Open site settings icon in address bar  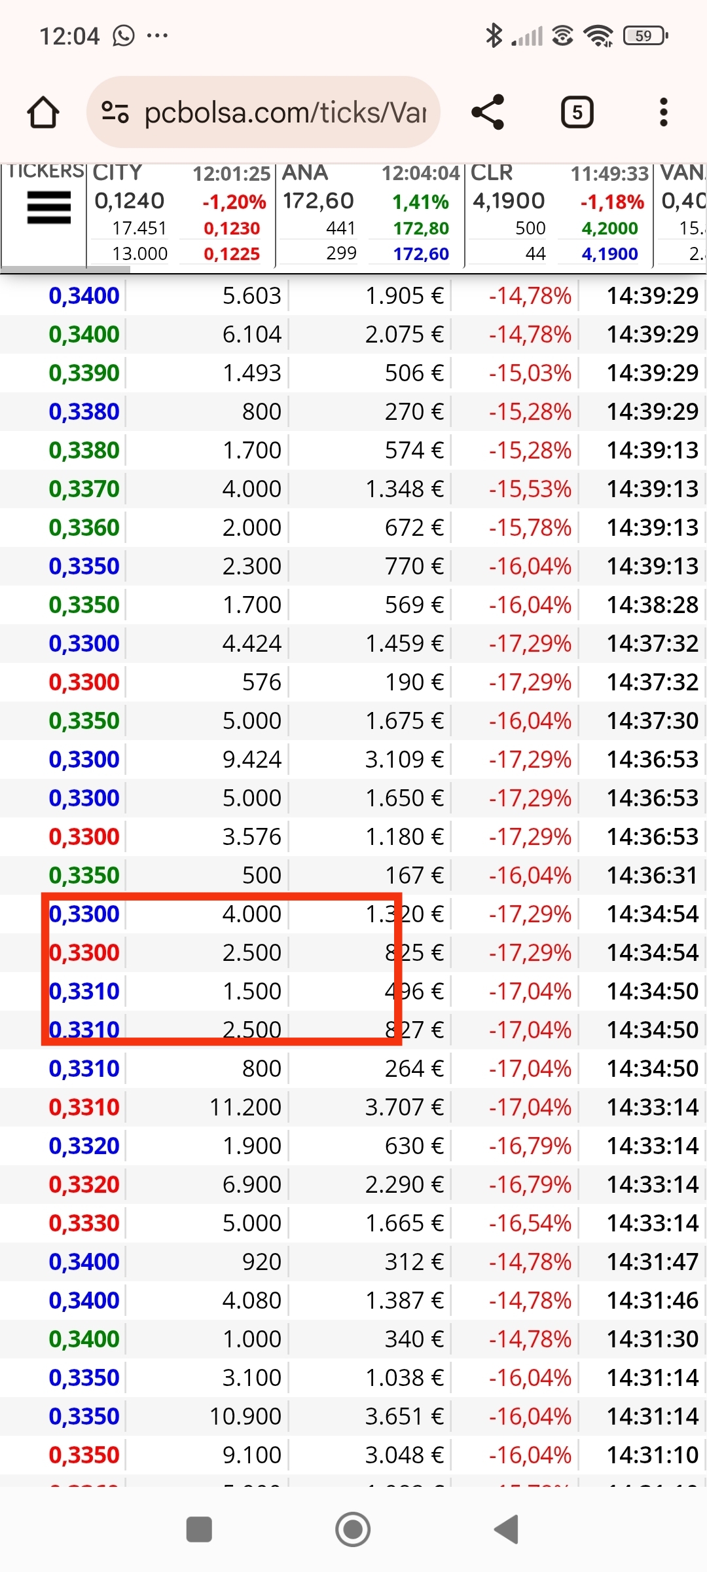pos(115,112)
